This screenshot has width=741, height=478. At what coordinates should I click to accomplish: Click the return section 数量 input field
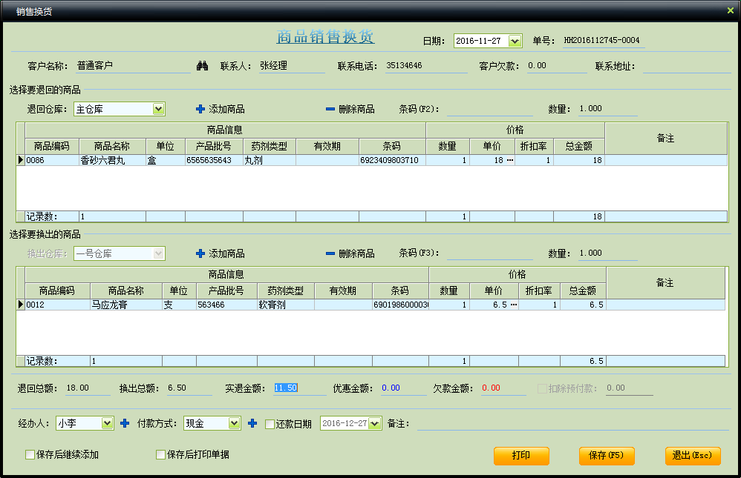(608, 109)
